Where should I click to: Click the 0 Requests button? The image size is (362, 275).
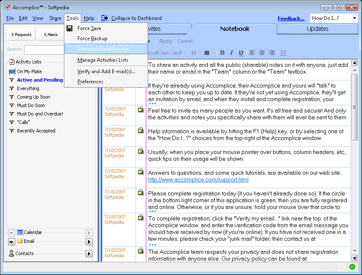coord(22,35)
